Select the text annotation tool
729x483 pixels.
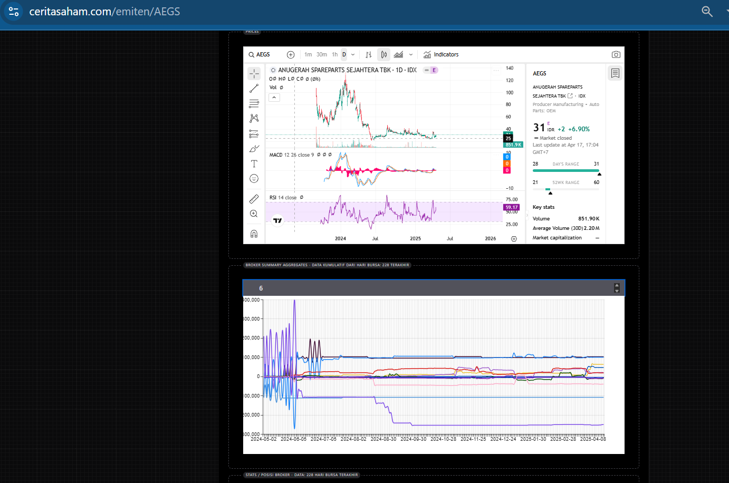(254, 164)
